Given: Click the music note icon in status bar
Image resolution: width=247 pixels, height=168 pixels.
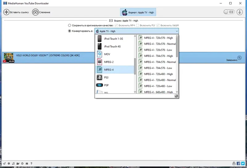Looking at the screenshot, I should (x=13, y=164).
